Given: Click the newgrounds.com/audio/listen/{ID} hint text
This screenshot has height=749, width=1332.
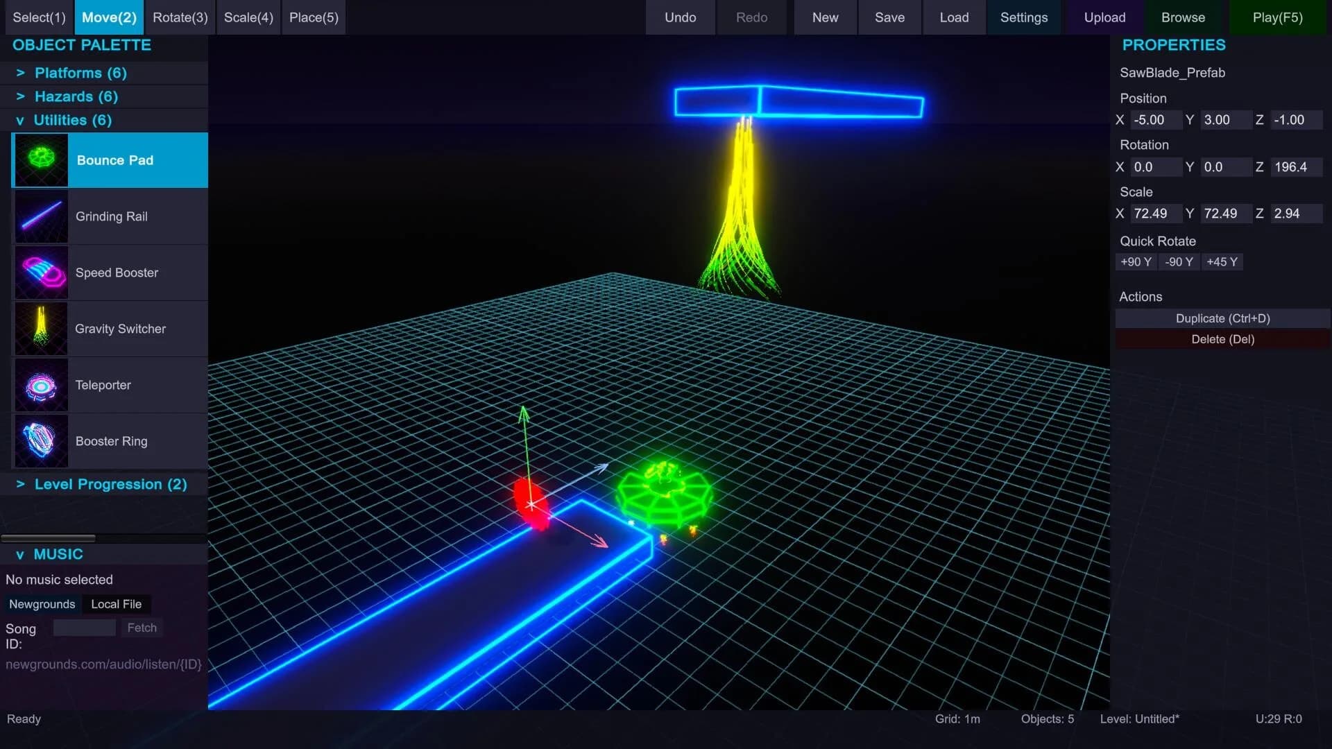Looking at the screenshot, I should (104, 664).
